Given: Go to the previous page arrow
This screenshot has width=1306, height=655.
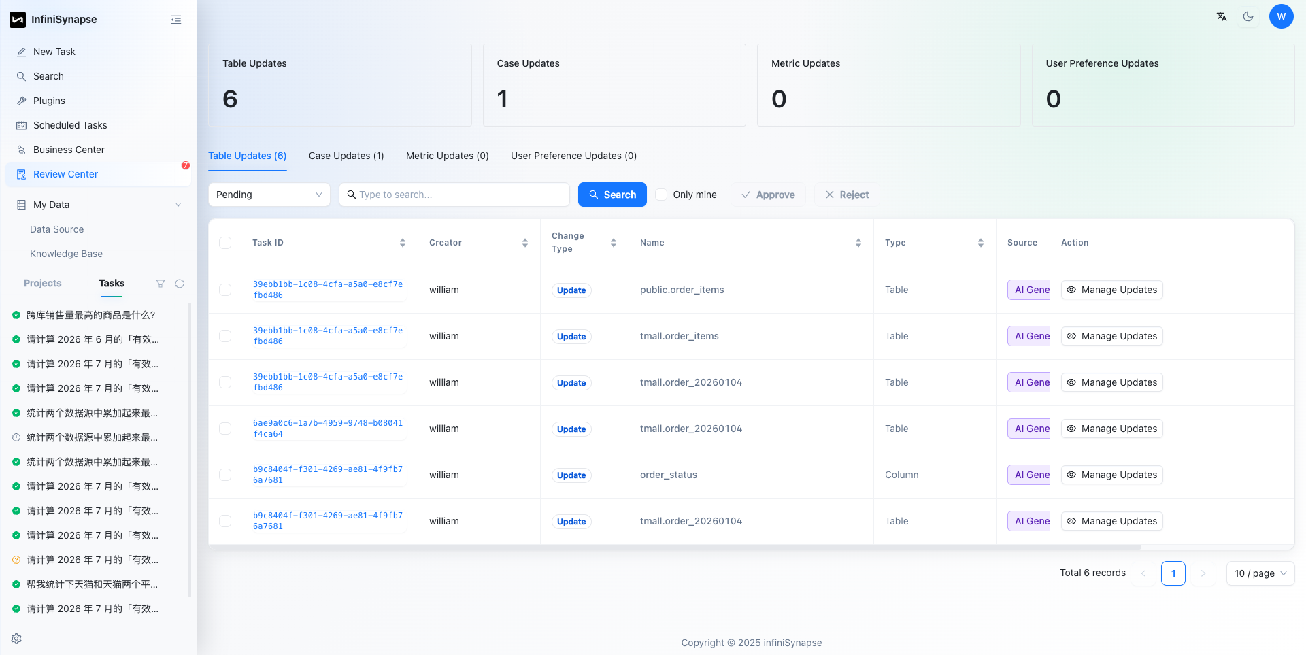Looking at the screenshot, I should click(1143, 573).
